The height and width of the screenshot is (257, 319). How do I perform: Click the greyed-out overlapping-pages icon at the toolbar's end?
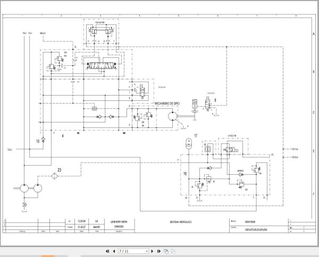173,251
